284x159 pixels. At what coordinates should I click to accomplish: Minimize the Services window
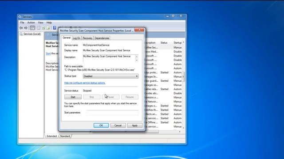click(x=167, y=16)
